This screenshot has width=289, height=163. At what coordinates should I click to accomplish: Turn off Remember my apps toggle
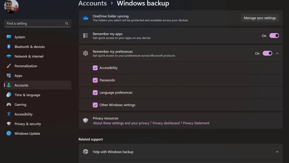pos(274,36)
